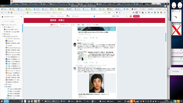Screen dimensions: 183x103
Task: Open xclock from the taskbar
Action: click(103, 101)
